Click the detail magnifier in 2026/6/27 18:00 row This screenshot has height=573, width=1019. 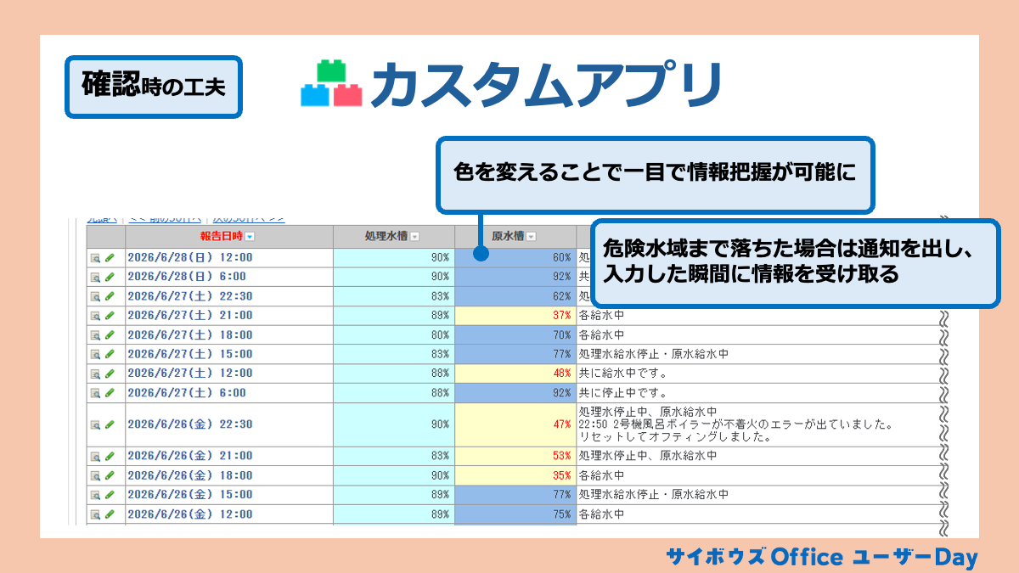click(x=96, y=335)
